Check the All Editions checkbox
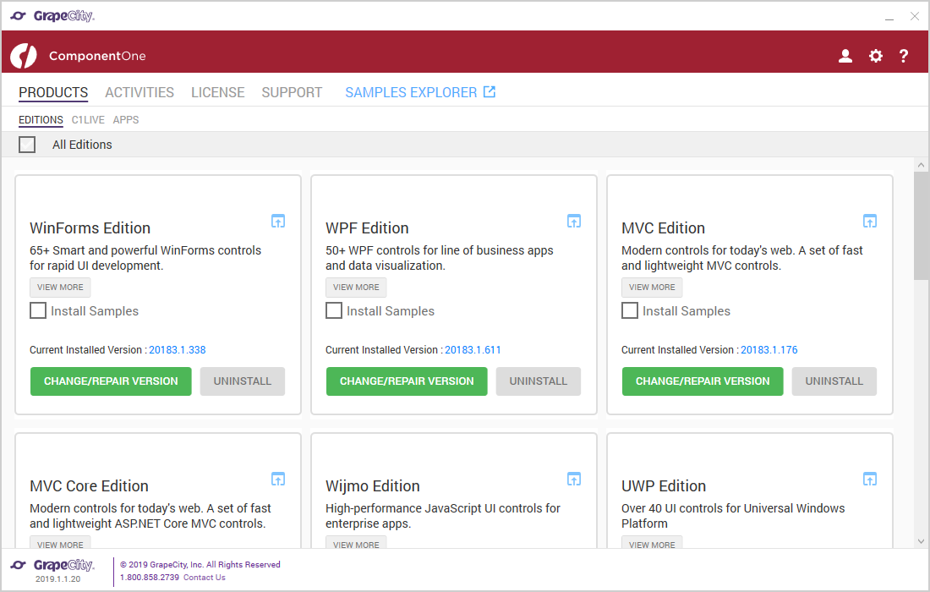 click(27, 145)
